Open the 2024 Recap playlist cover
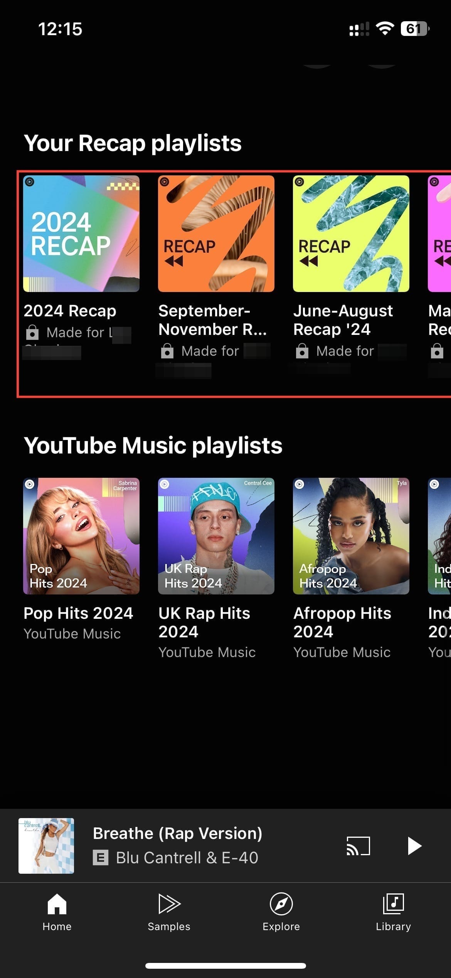Viewport: 451px width, 978px height. coord(81,234)
